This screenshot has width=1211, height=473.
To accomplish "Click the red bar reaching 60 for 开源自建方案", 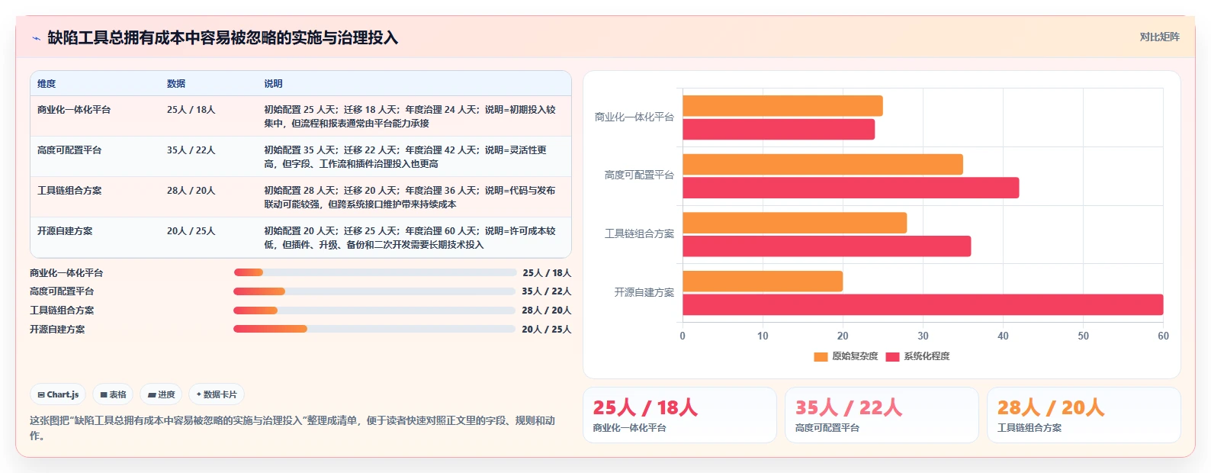I will (x=923, y=304).
